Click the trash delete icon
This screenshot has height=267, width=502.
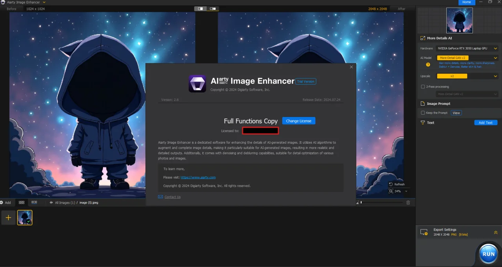[408, 203]
